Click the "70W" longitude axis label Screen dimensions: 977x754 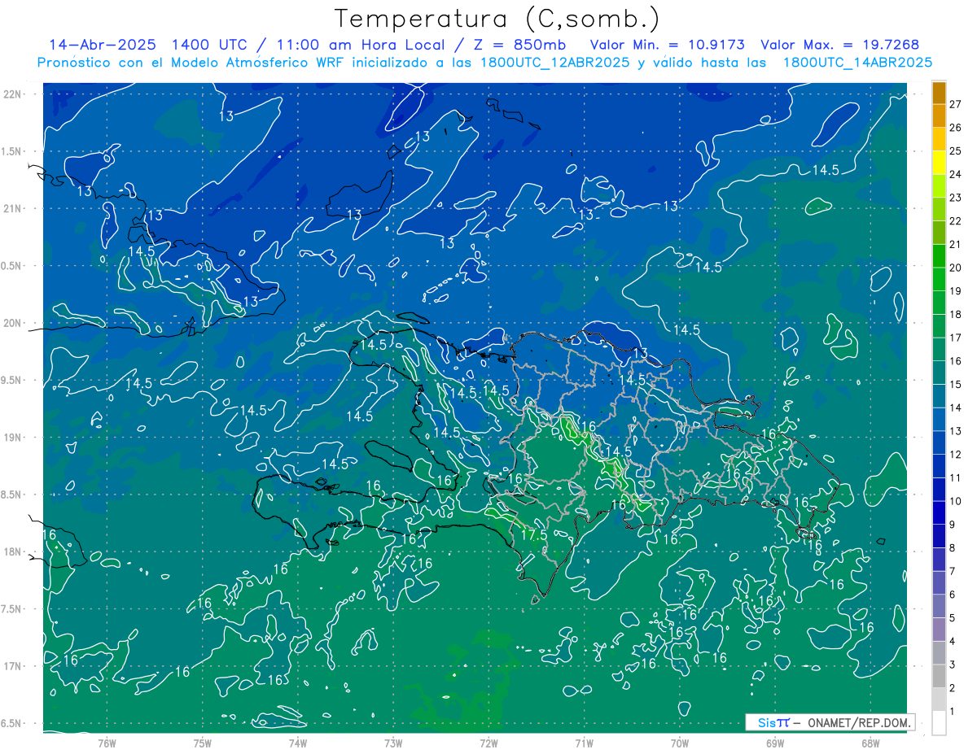click(x=679, y=743)
